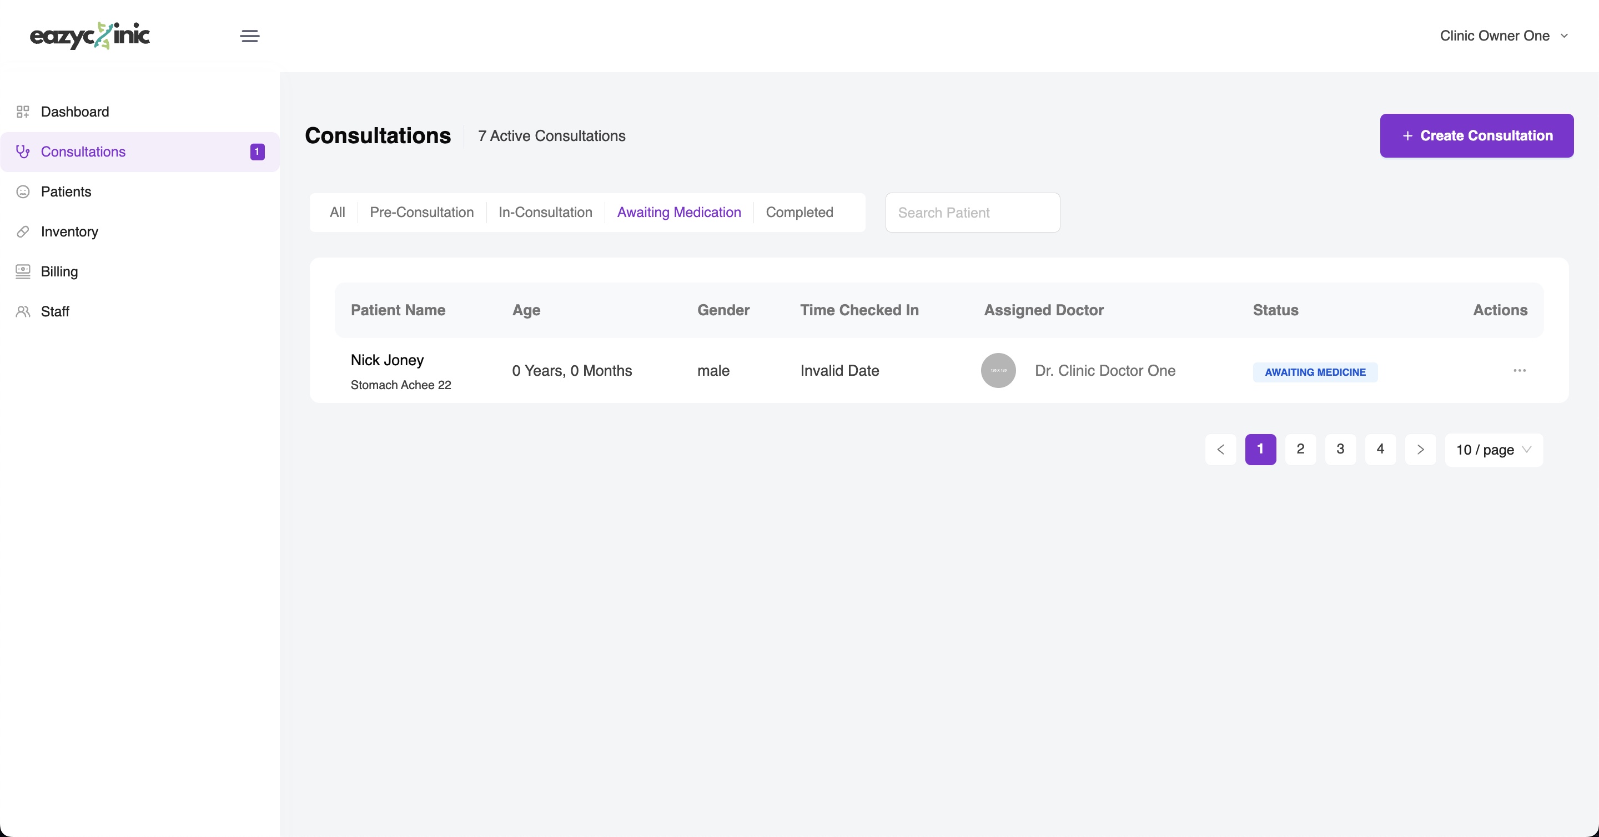
Task: Click the Patients face icon
Action: (x=23, y=191)
